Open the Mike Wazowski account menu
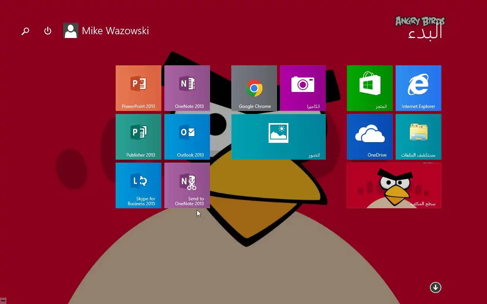The height and width of the screenshot is (304, 487). point(115,31)
